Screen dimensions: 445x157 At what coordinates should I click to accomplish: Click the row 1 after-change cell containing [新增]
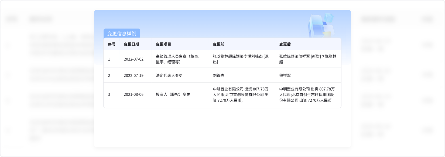point(307,59)
